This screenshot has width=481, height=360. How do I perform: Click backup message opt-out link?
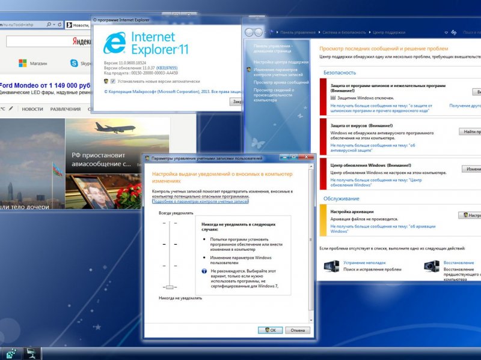click(x=383, y=229)
